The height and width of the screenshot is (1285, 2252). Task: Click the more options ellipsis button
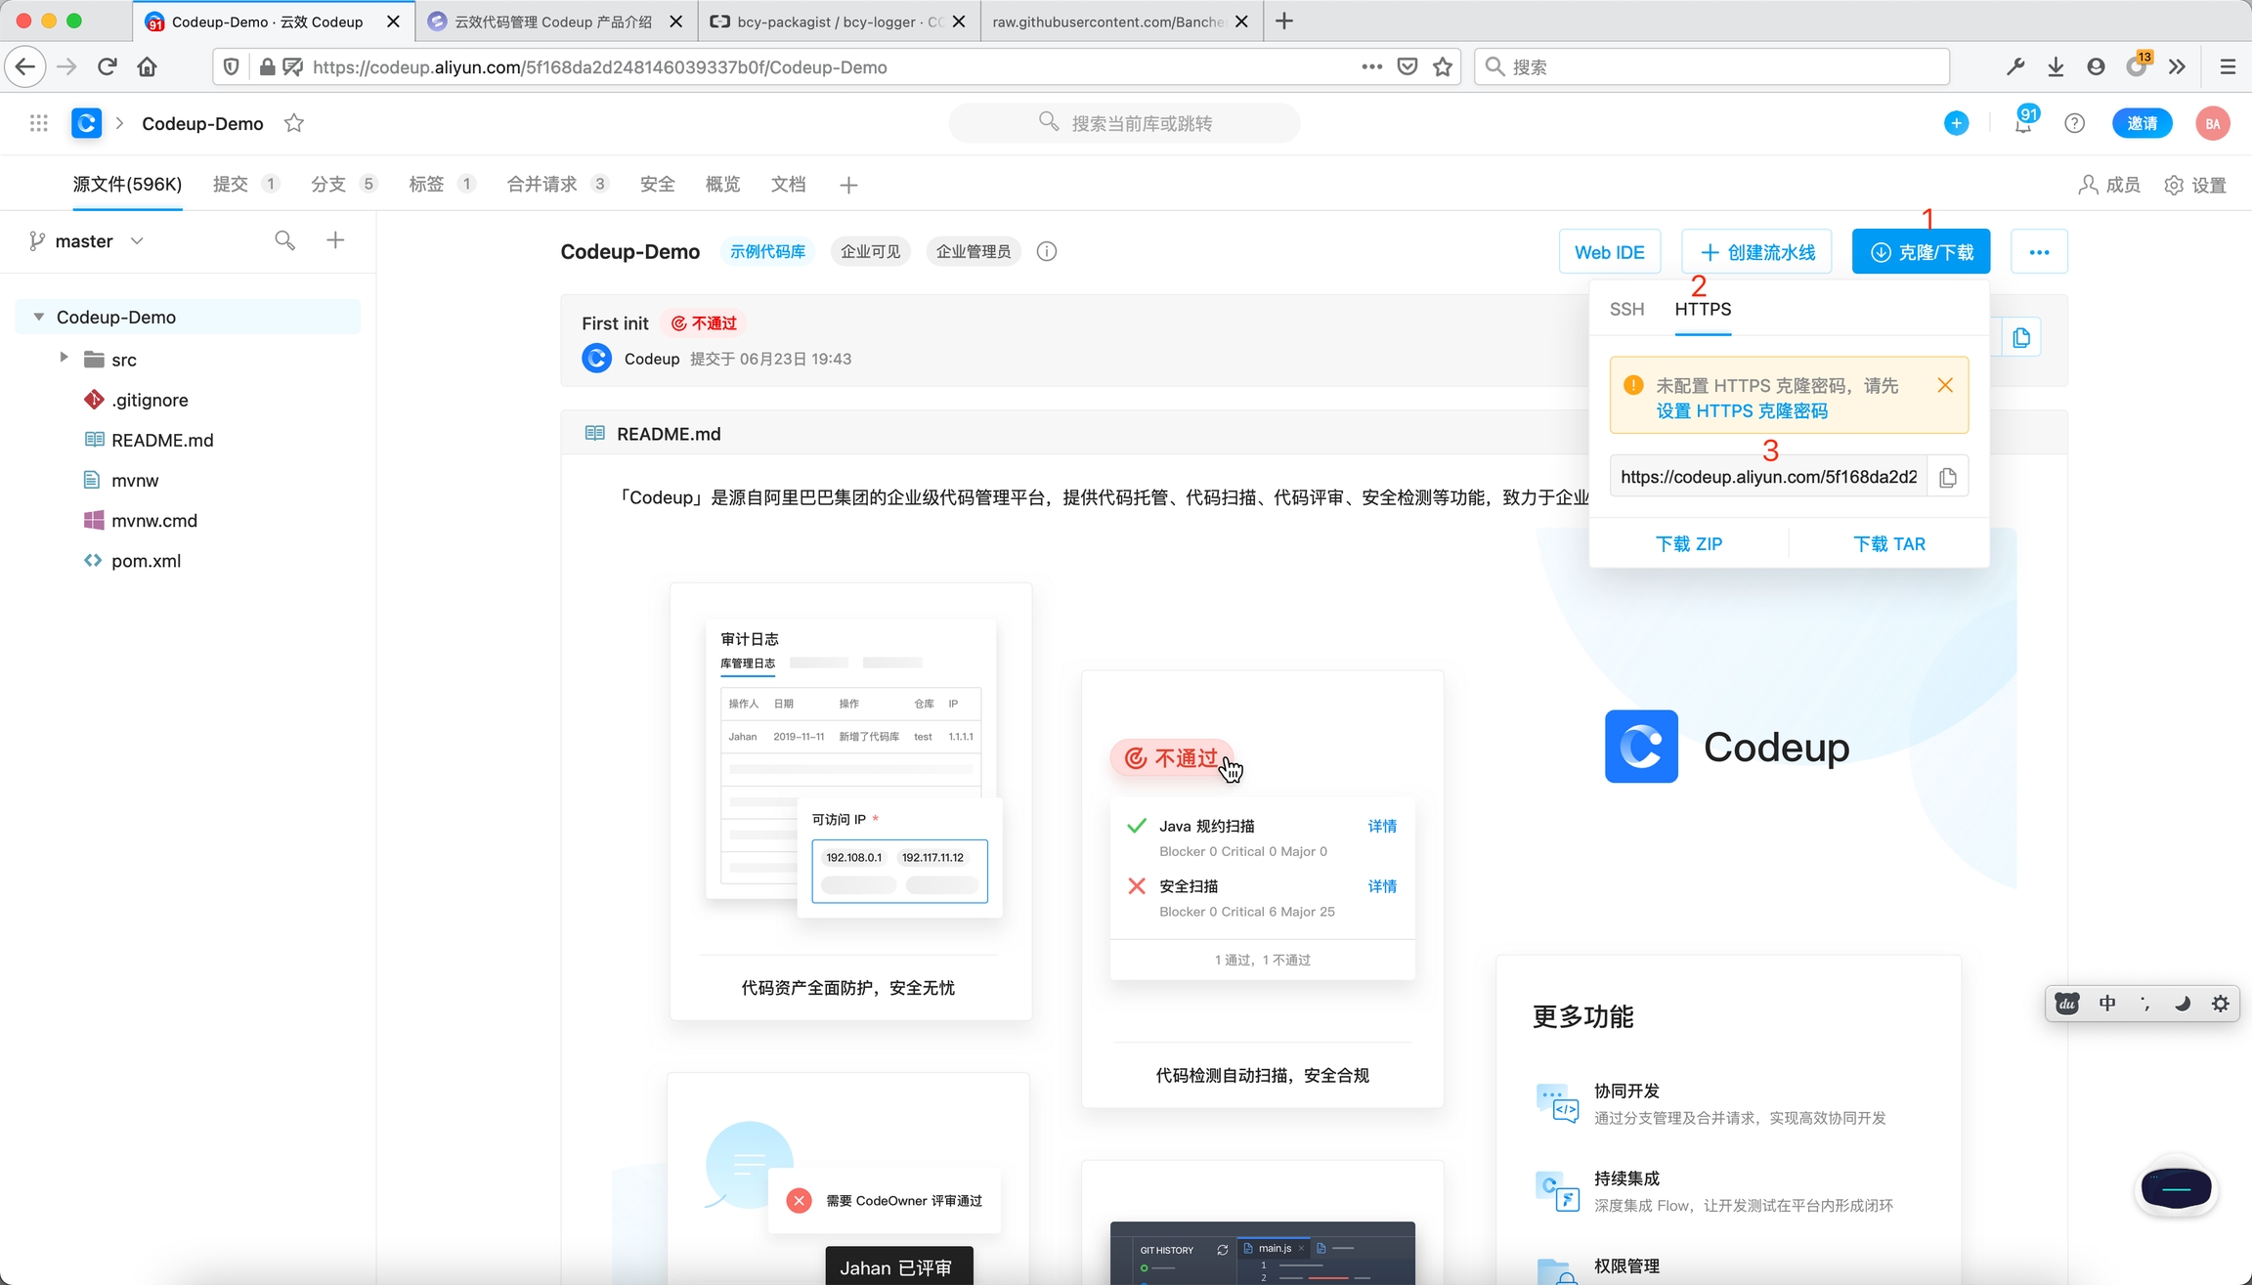(2038, 252)
